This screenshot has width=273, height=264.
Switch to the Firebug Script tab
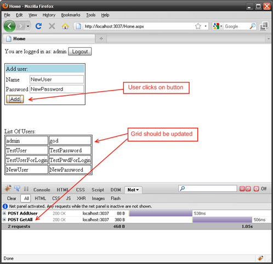tap(98, 190)
